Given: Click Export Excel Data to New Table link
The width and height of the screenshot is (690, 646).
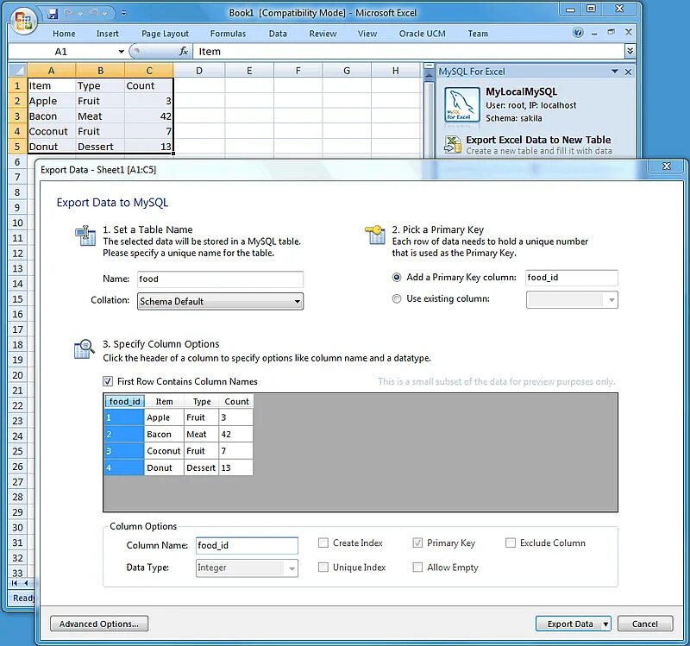Looking at the screenshot, I should [x=538, y=140].
